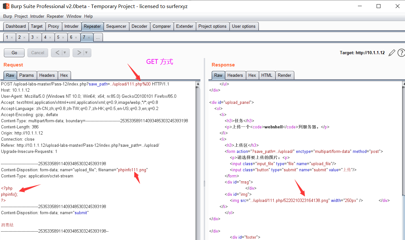Switch to the Intruder tool tab
The width and height of the screenshot is (405, 240).
click(71, 26)
